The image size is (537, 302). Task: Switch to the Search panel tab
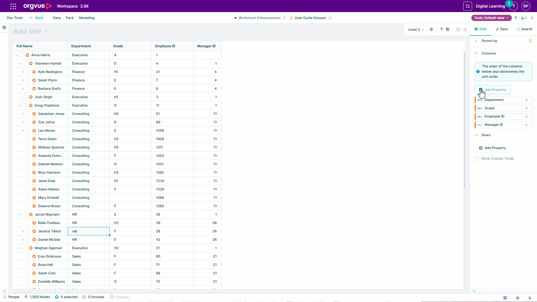(x=525, y=29)
